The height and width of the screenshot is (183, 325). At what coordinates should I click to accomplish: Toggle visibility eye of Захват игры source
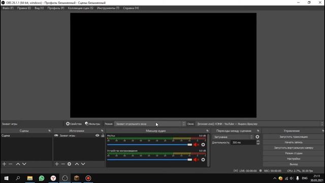click(x=97, y=136)
